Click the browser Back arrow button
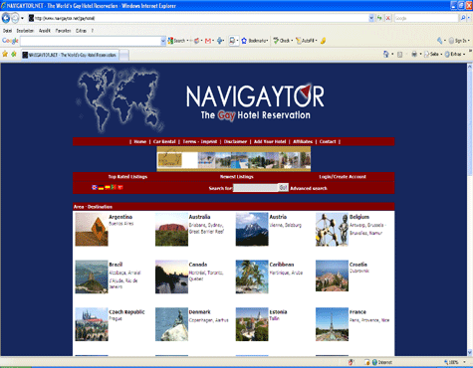 [x=6, y=18]
